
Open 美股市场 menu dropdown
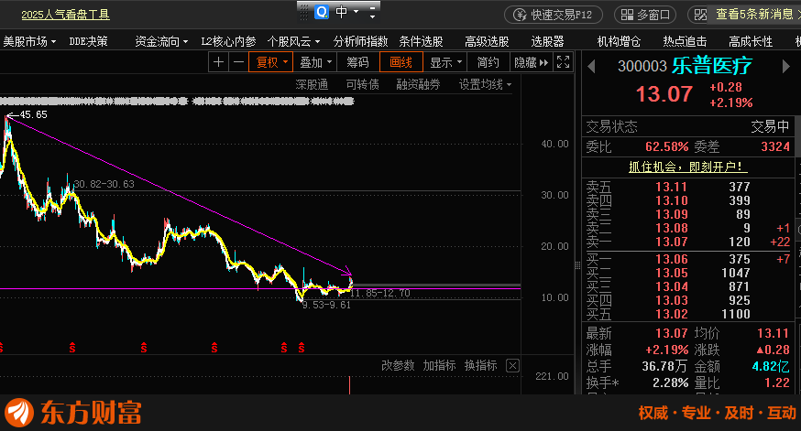[x=29, y=41]
